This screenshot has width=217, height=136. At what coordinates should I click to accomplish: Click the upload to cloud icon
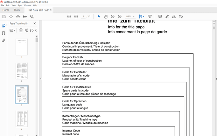(18, 16)
